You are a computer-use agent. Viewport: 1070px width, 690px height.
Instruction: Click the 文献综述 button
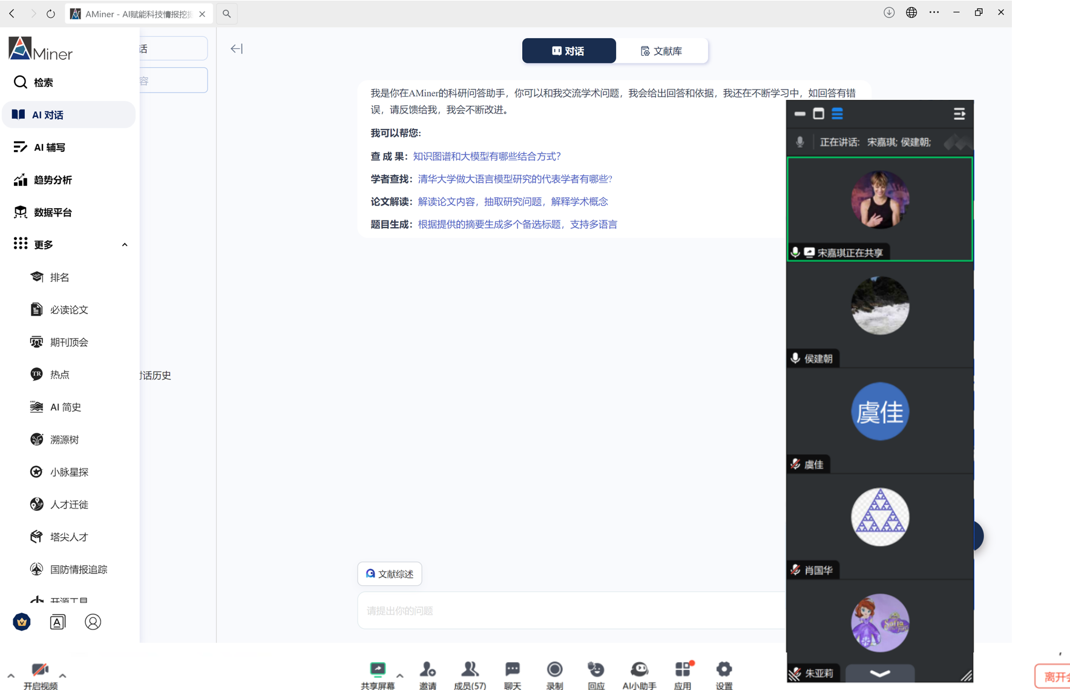(390, 574)
